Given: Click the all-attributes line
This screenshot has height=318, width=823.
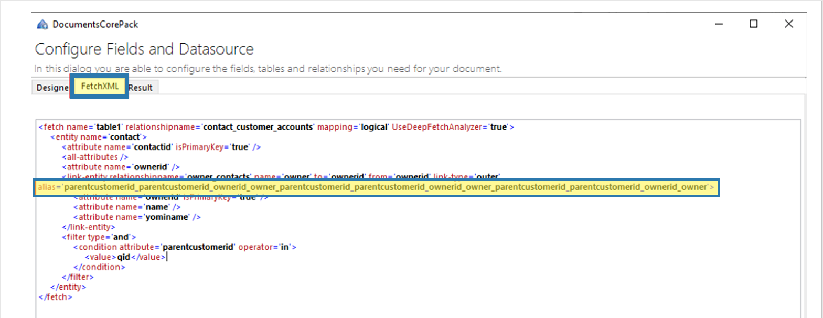Looking at the screenshot, I should 95,157.
